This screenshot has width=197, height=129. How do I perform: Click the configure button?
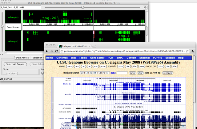click(x=167, y=73)
